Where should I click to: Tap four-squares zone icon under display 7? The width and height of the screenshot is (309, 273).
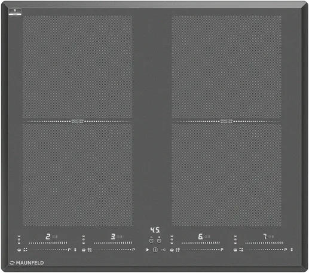tap(241, 250)
